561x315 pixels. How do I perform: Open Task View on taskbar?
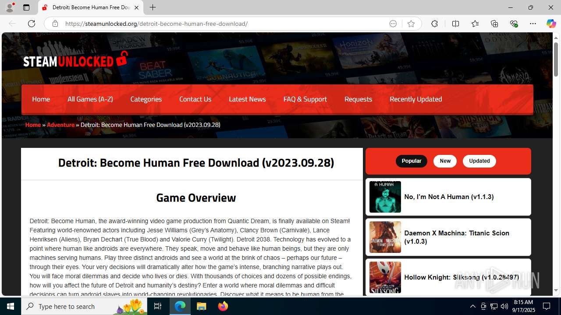tap(158, 306)
